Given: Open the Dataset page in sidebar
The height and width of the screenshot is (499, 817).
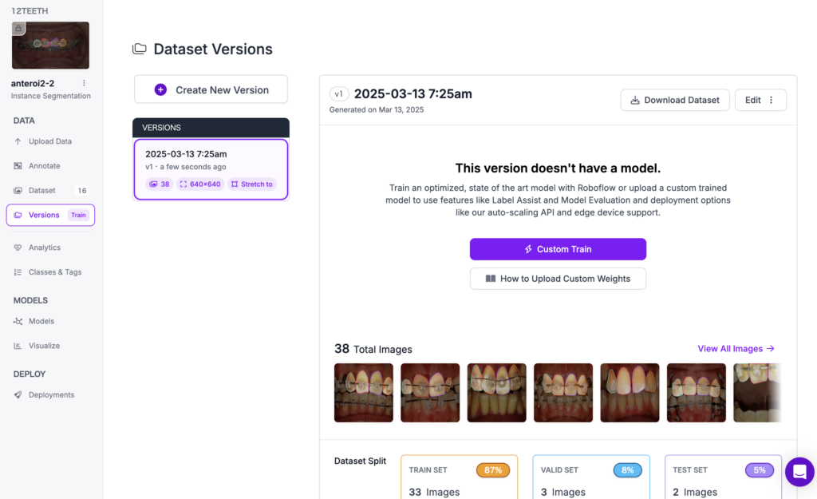Looking at the screenshot, I should (42, 191).
